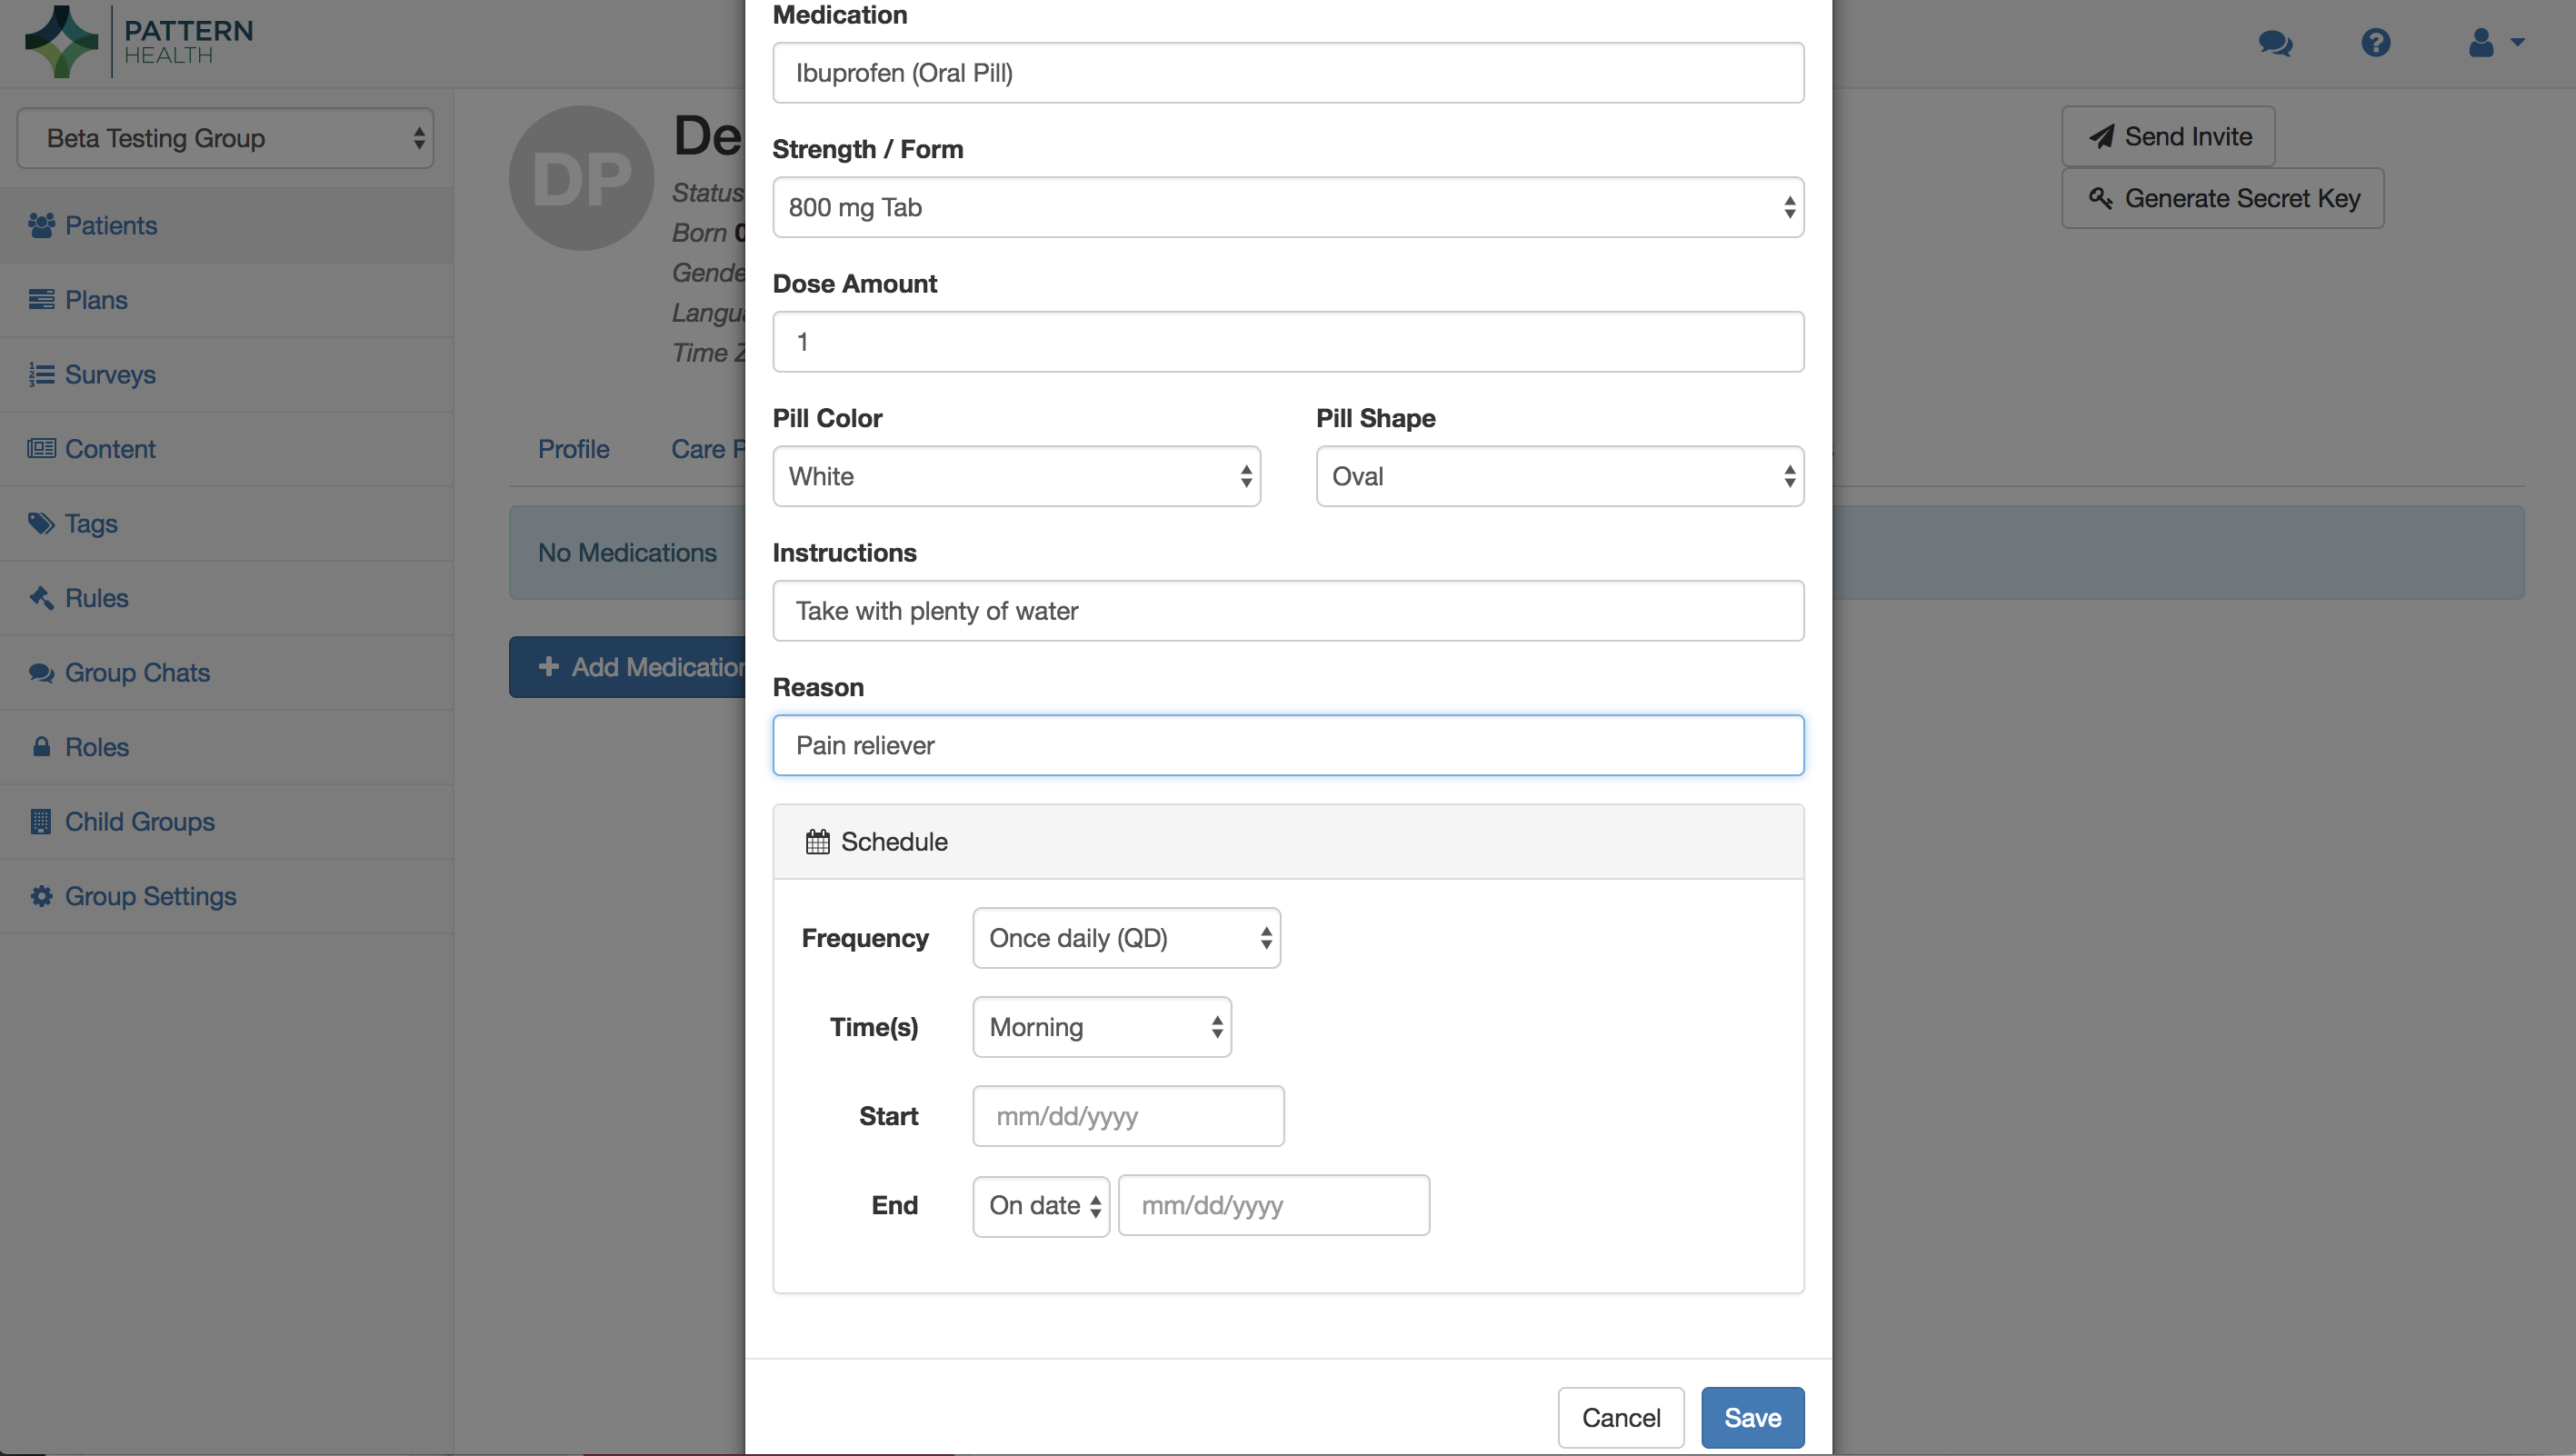
Task: Click the Patients people icon in sidebar
Action: coord(41,226)
